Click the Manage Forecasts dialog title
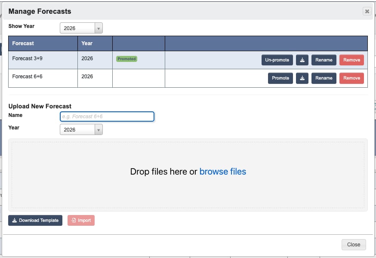 pyautogui.click(x=40, y=11)
